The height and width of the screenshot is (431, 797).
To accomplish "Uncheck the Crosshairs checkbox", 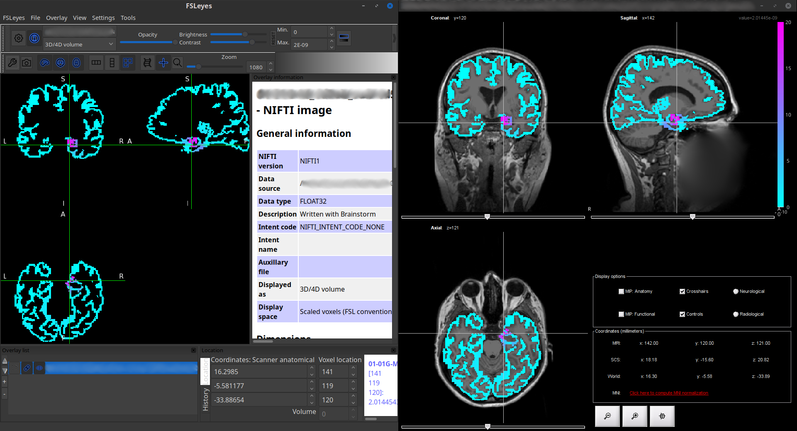I will click(682, 292).
